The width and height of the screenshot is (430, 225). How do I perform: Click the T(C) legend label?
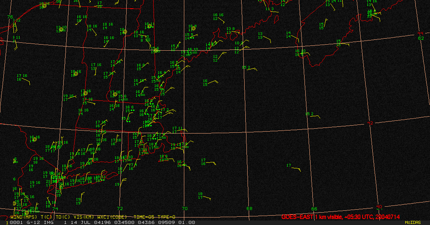(46, 217)
